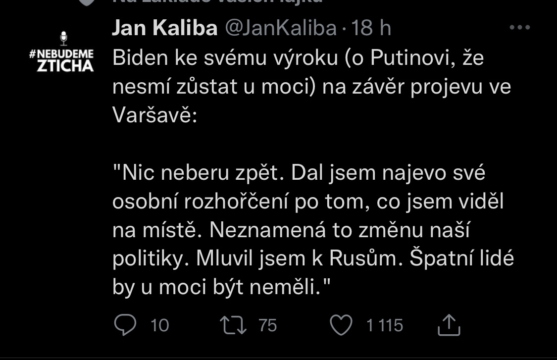
Task: Click the cut-off recommendation label at top
Action: pyautogui.click(x=218, y=1)
